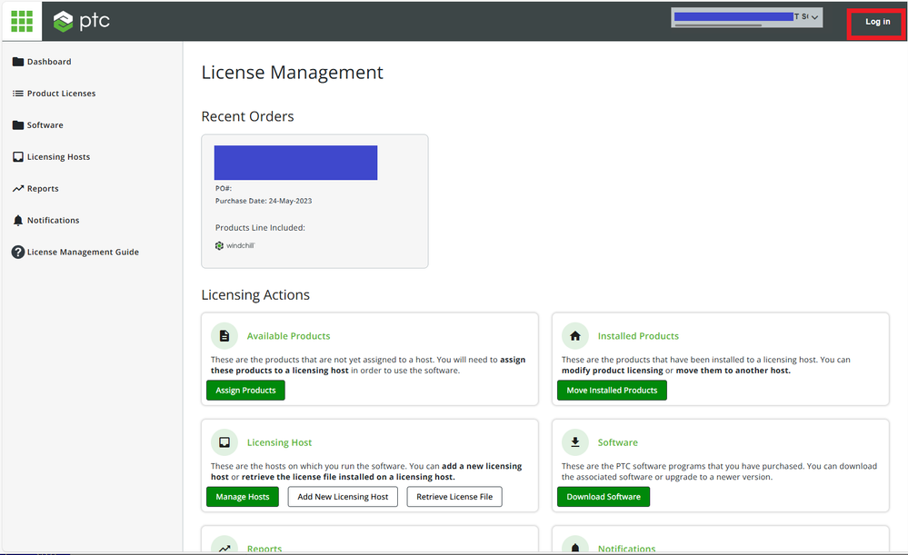Select Licensing Hosts in the sidebar
This screenshot has width=908, height=555.
coord(58,157)
